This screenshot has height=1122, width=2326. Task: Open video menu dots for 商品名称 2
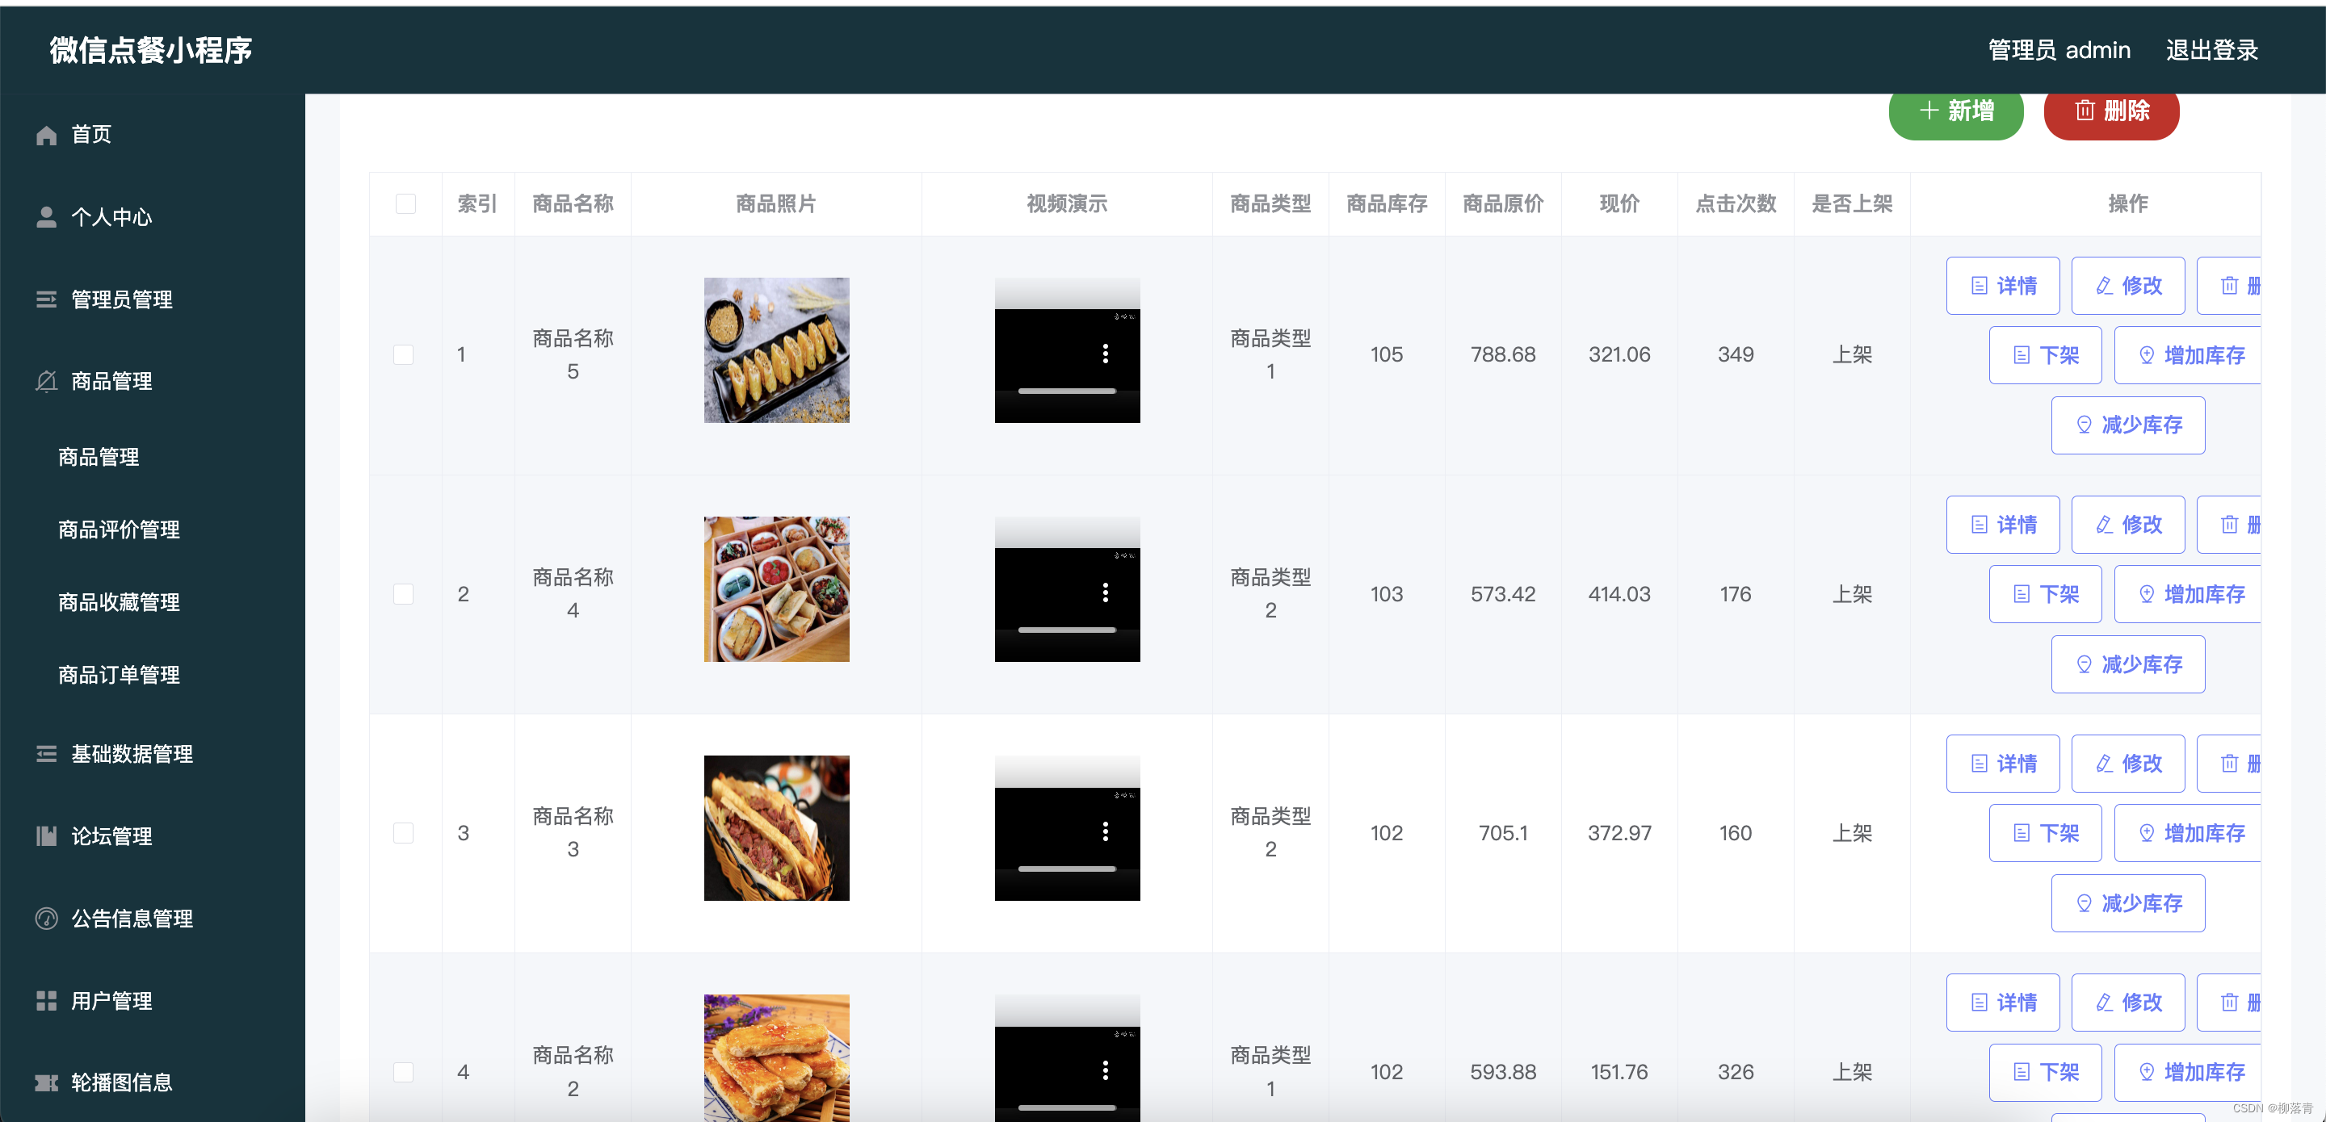point(1105,1070)
